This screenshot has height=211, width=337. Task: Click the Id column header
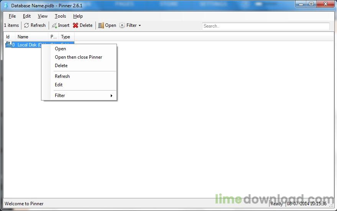9,37
